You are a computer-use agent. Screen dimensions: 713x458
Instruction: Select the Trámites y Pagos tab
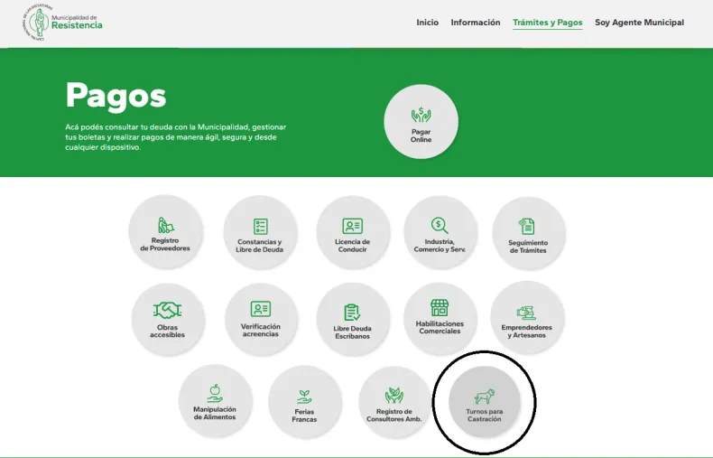[x=547, y=23]
